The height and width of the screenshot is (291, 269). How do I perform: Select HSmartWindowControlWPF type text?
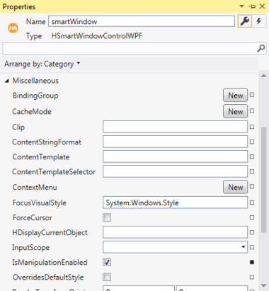(x=97, y=36)
